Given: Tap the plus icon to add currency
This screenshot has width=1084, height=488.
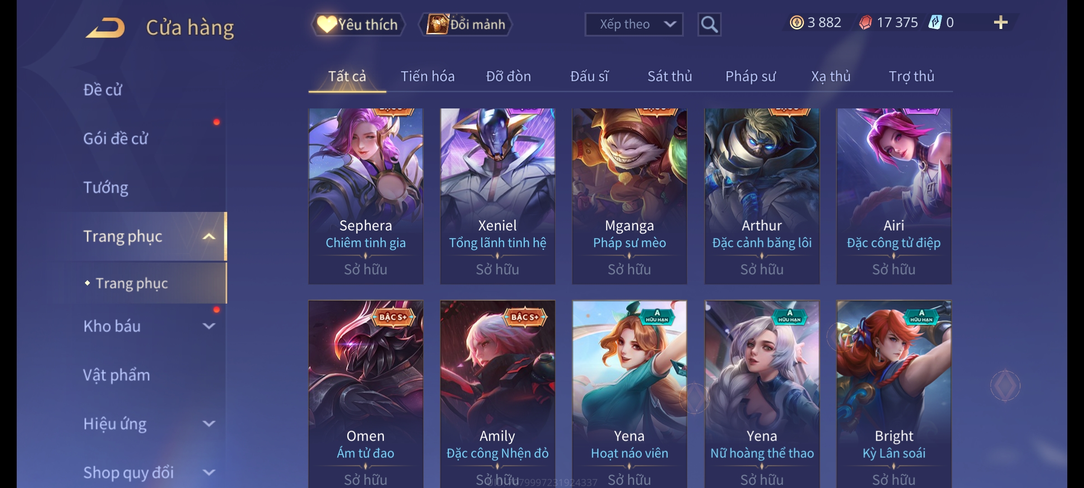Looking at the screenshot, I should 1000,23.
